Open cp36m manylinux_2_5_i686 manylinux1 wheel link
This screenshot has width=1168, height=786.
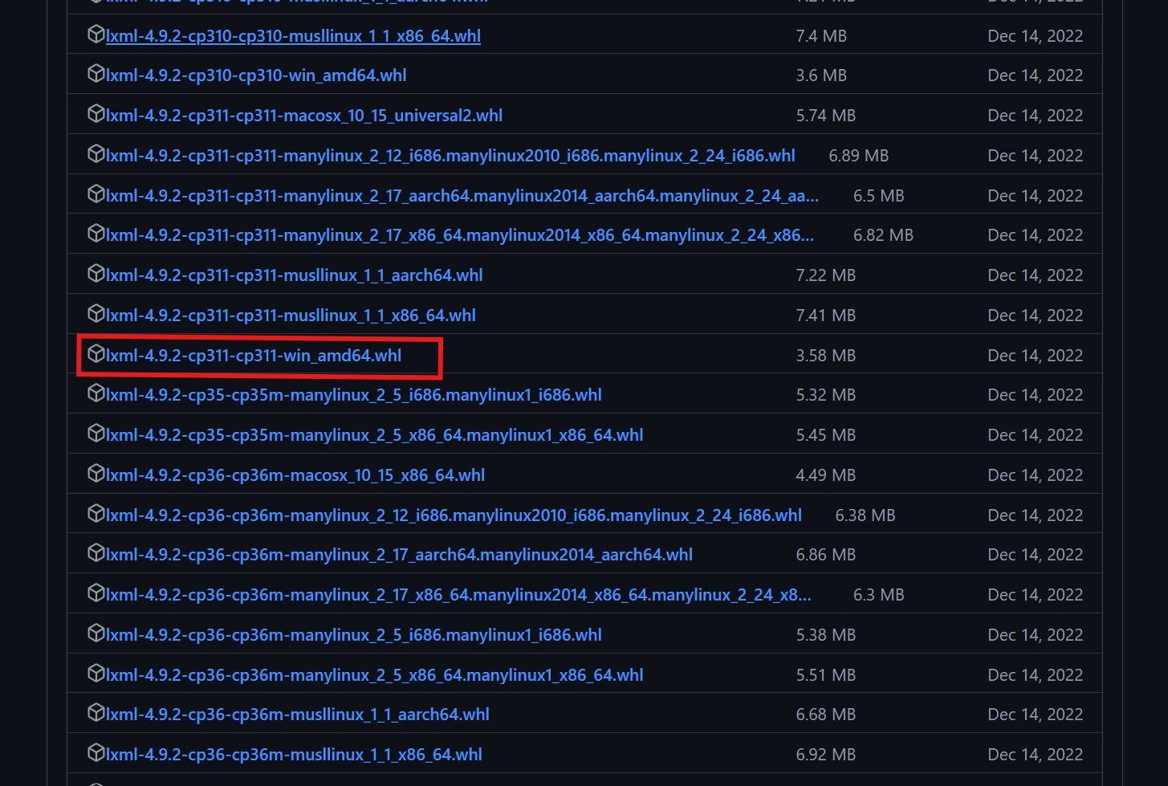click(x=354, y=635)
